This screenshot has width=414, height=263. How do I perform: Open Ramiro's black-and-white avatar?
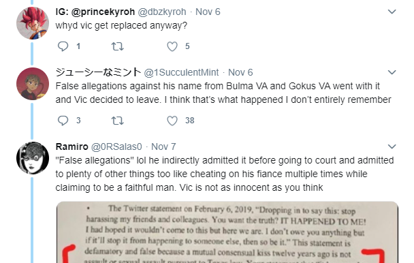click(x=33, y=158)
